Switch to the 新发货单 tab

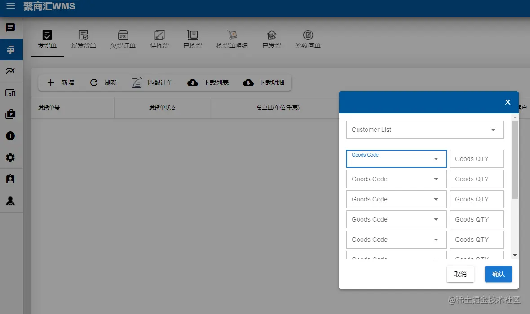(83, 39)
